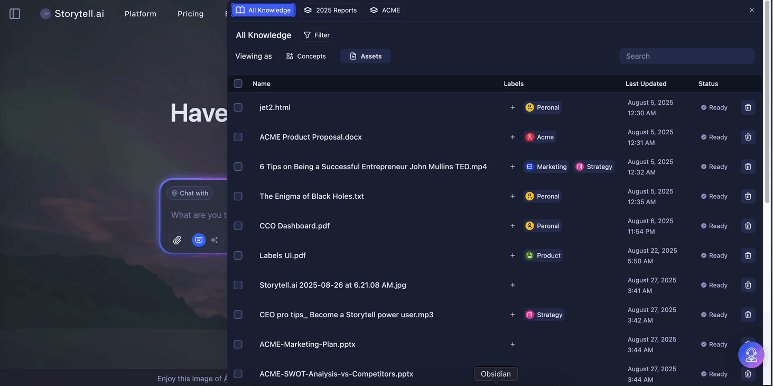The width and height of the screenshot is (773, 386).
Task: Attach a file with the paperclip icon
Action: click(x=178, y=240)
